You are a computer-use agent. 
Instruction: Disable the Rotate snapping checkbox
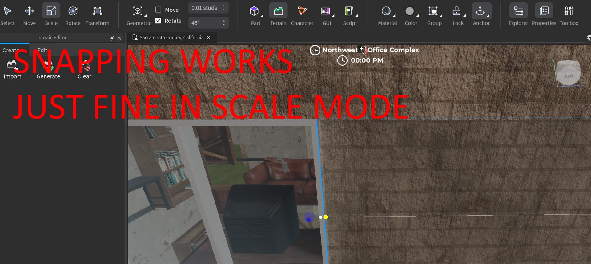pos(158,21)
